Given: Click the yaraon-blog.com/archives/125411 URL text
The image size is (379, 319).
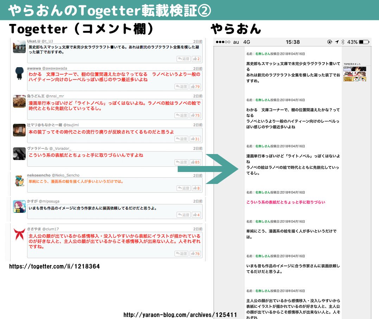Looking at the screenshot, I should coord(180,315).
